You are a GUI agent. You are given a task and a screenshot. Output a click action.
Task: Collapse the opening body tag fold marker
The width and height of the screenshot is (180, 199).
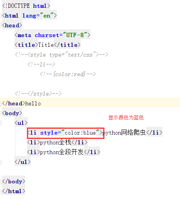coord(0,113)
